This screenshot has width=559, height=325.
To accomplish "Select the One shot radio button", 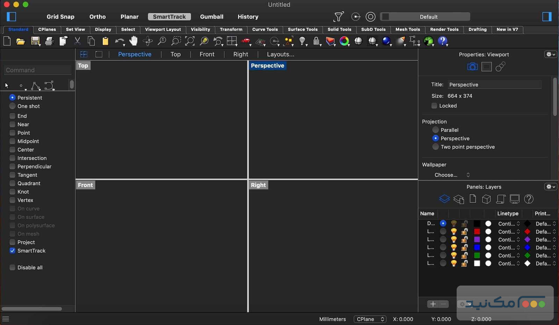I will (12, 106).
